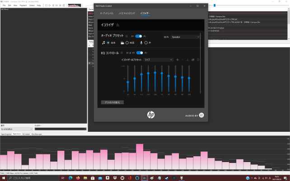Click the pencil edit preset icon
Viewport: 290px width, 181px height.
click(x=182, y=60)
